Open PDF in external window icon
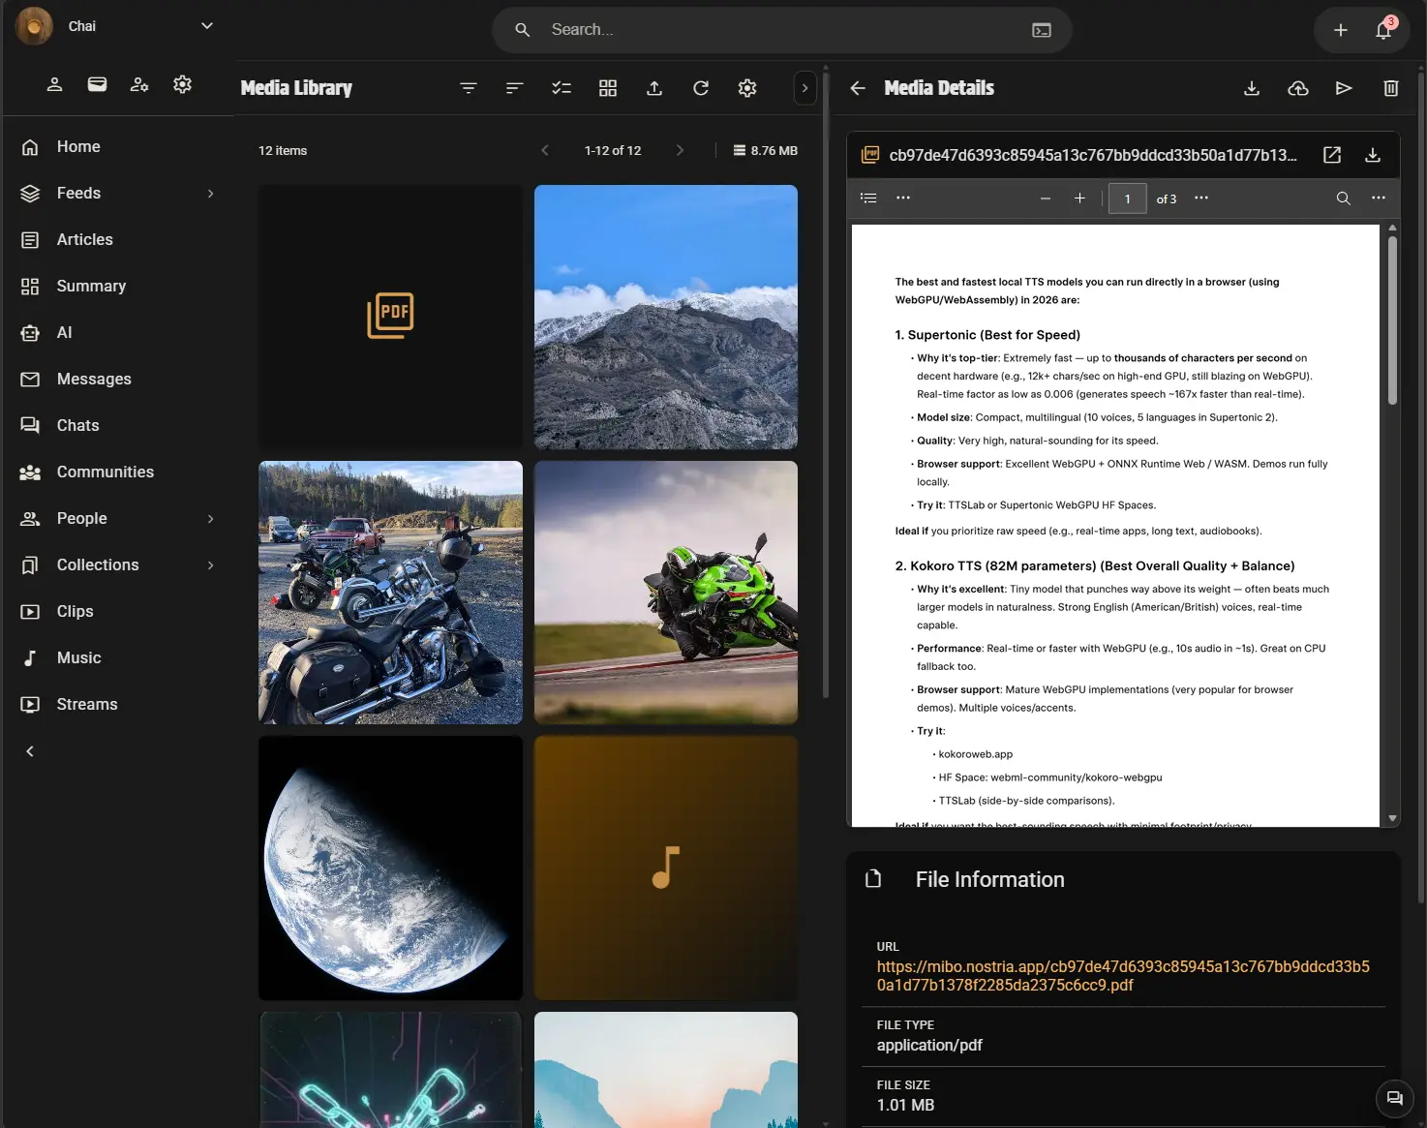Image resolution: width=1427 pixels, height=1128 pixels. coord(1332,155)
